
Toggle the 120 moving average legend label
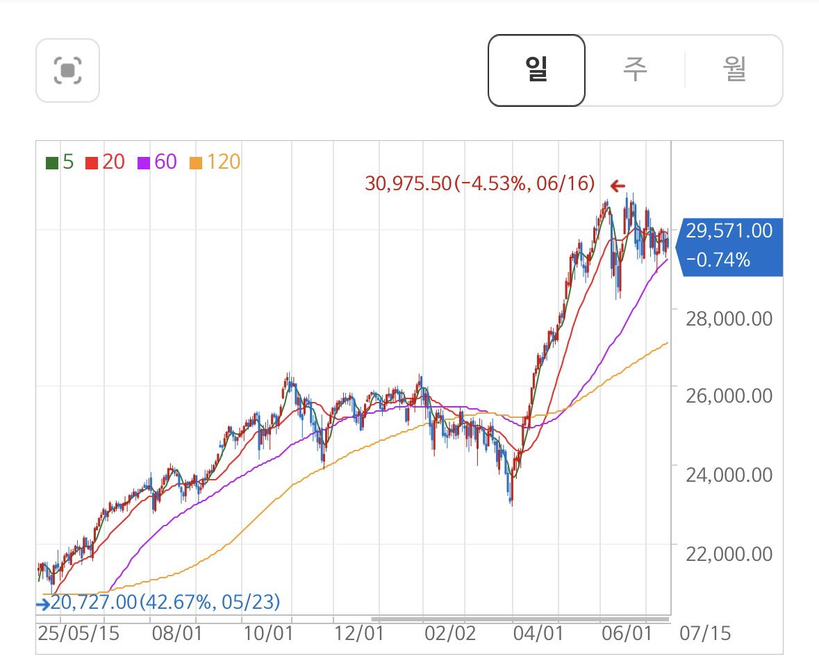click(224, 162)
